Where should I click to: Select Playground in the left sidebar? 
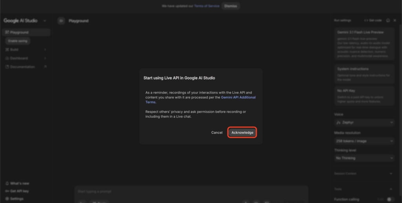click(x=26, y=32)
